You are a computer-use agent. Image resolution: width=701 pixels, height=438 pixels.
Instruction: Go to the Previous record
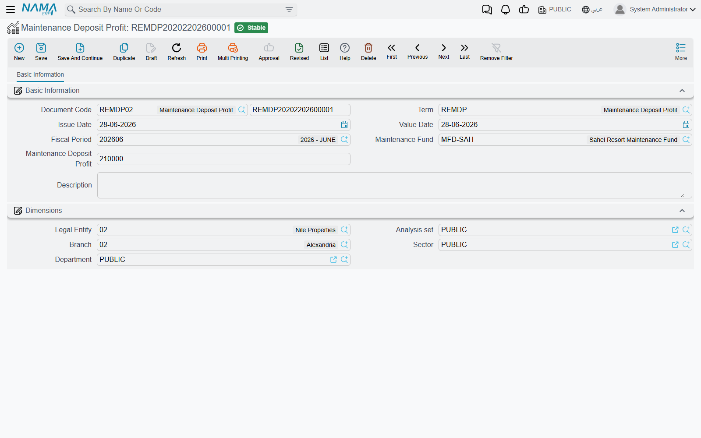418,51
